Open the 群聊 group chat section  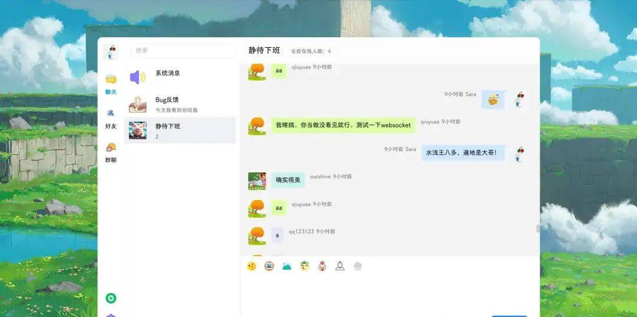pos(110,153)
